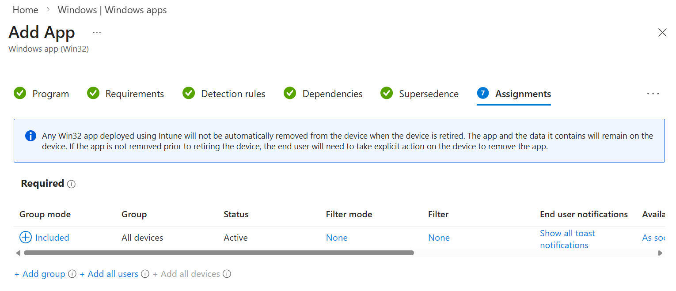Open the ellipsis menu next to Add App title
Viewport: 676px width, 291px height.
[97, 31]
